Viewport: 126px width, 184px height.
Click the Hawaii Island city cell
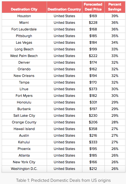pyautogui.click(x=24, y=129)
